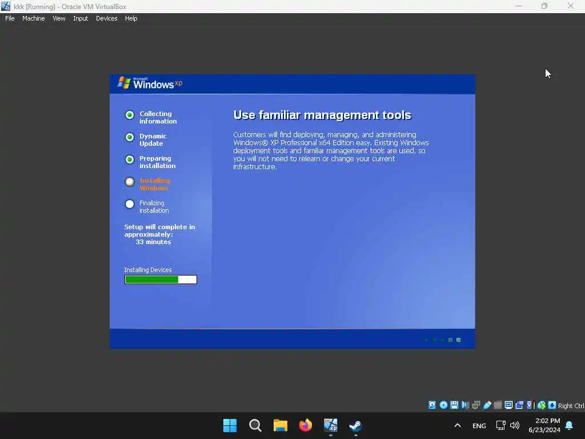Screen dimensions: 585x439
Task: Close the VirtualBox window
Action: point(571,6)
